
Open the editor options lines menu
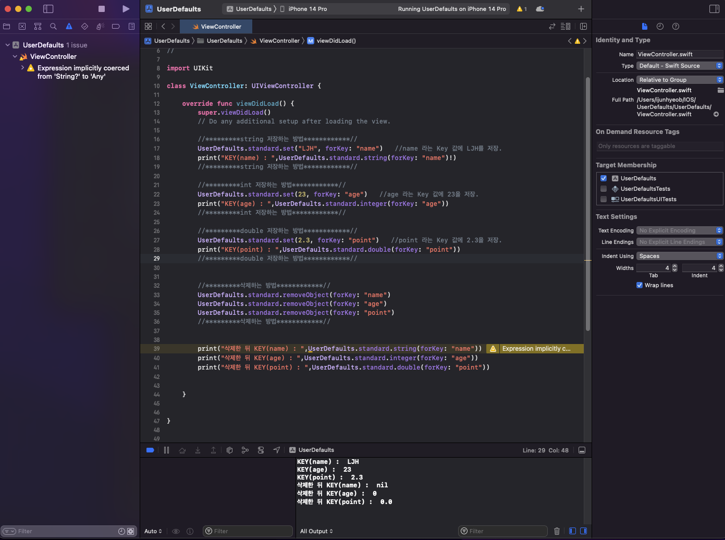[565, 26]
